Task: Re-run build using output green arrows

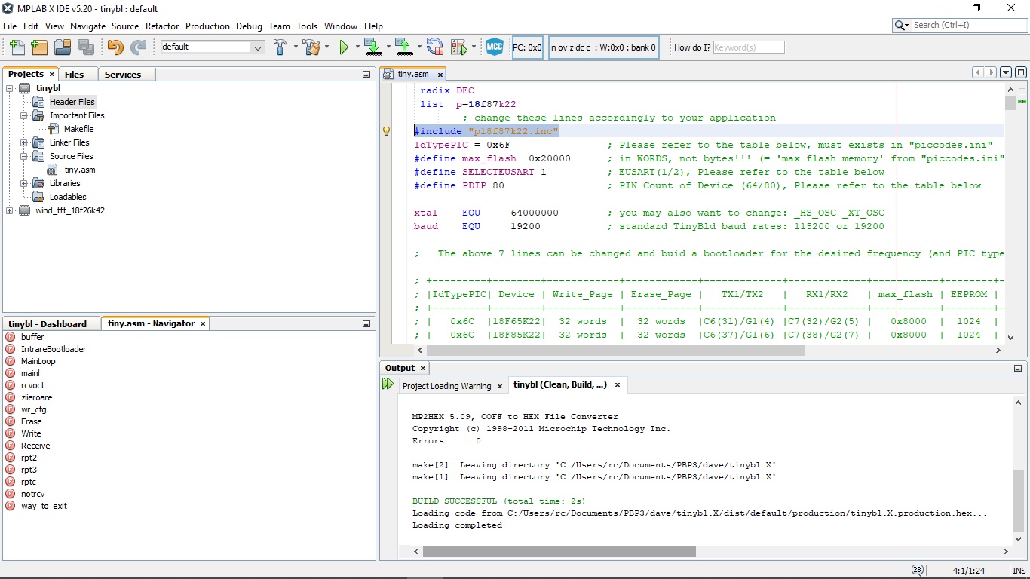Action: 388,384
